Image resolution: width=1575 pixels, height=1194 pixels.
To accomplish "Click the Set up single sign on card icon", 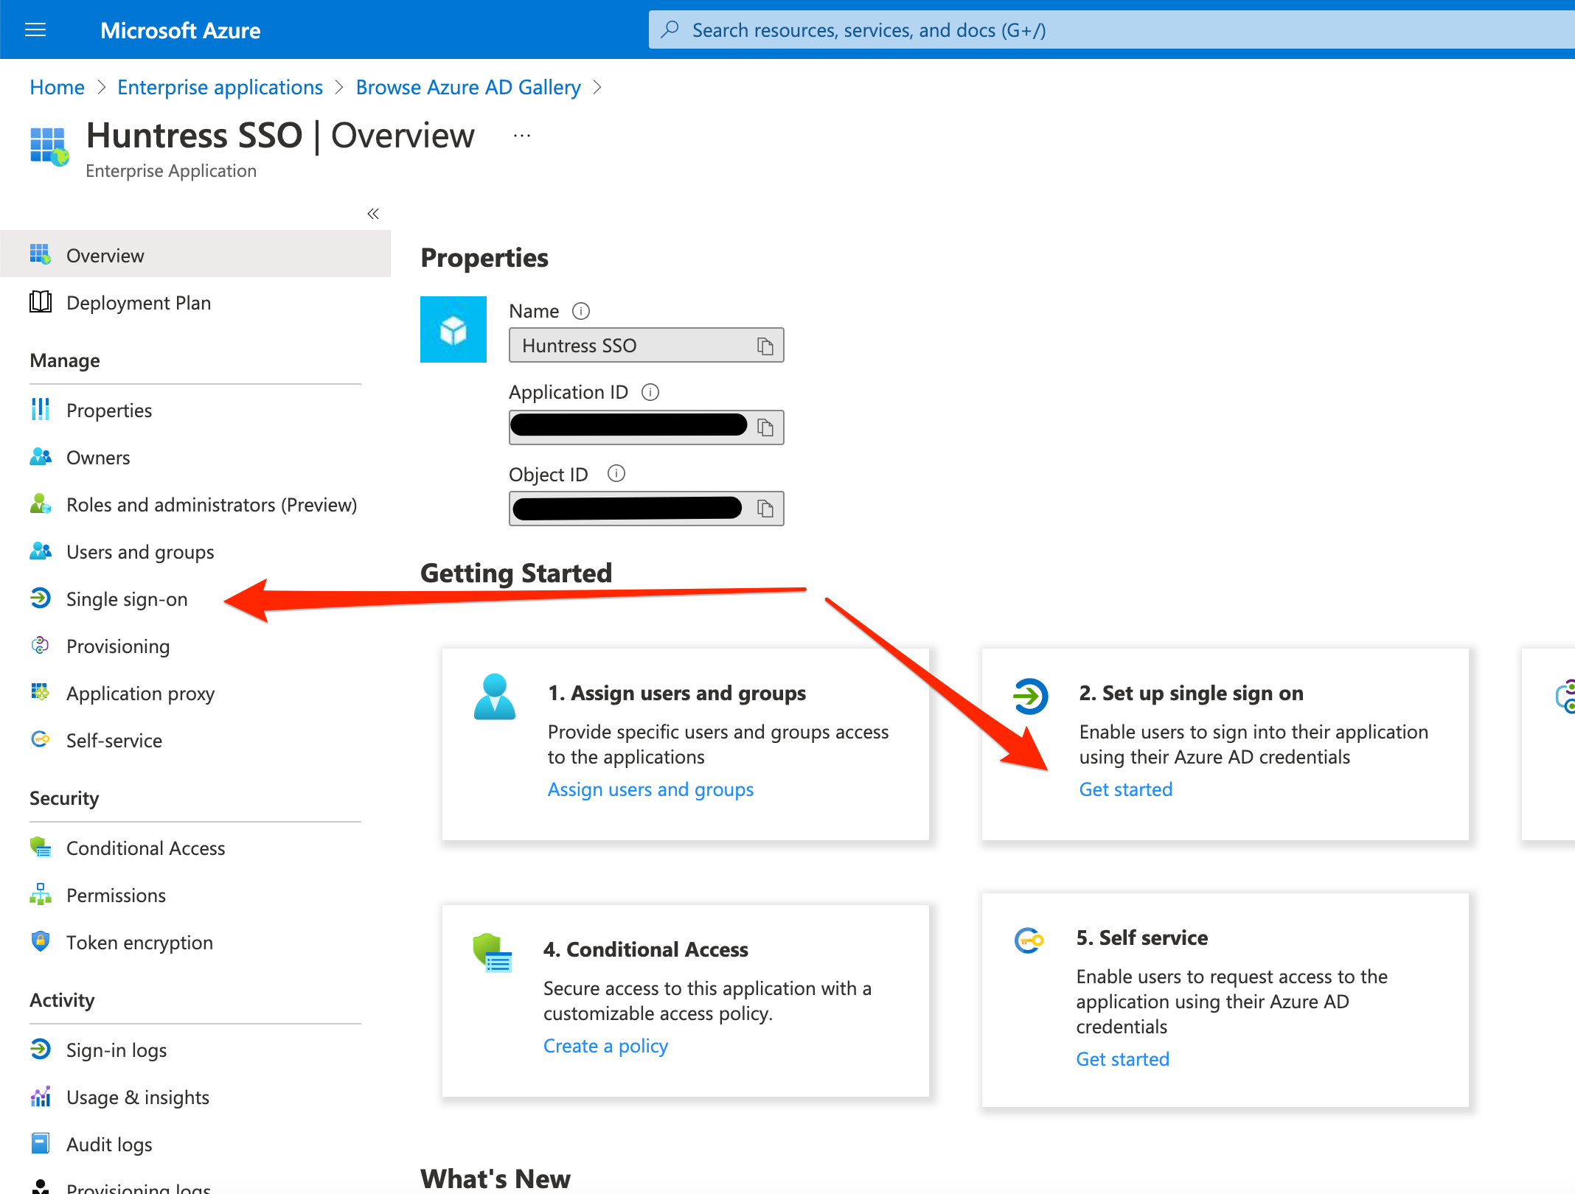I will tap(1030, 696).
